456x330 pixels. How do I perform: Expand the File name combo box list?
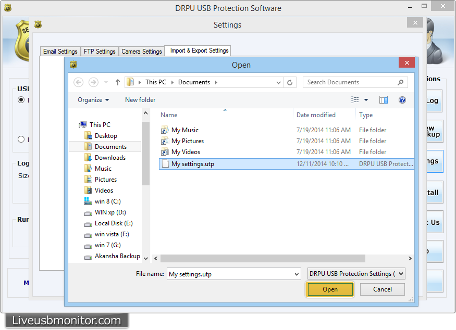297,274
